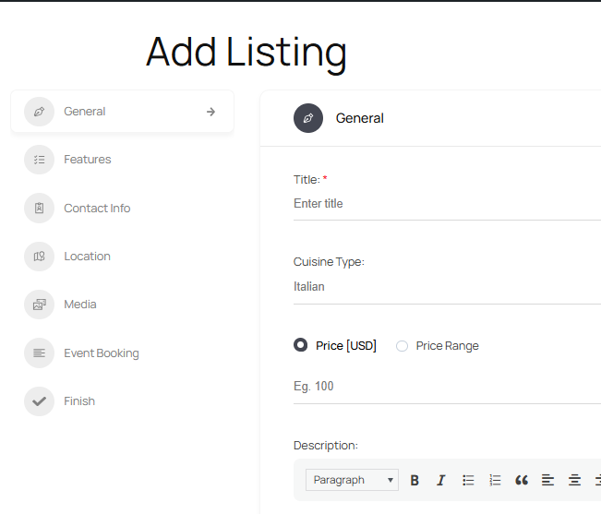The image size is (601, 514).
Task: Click the Contact Info badge icon
Action: [39, 209]
